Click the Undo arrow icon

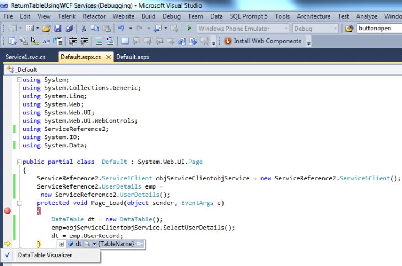click(x=122, y=28)
